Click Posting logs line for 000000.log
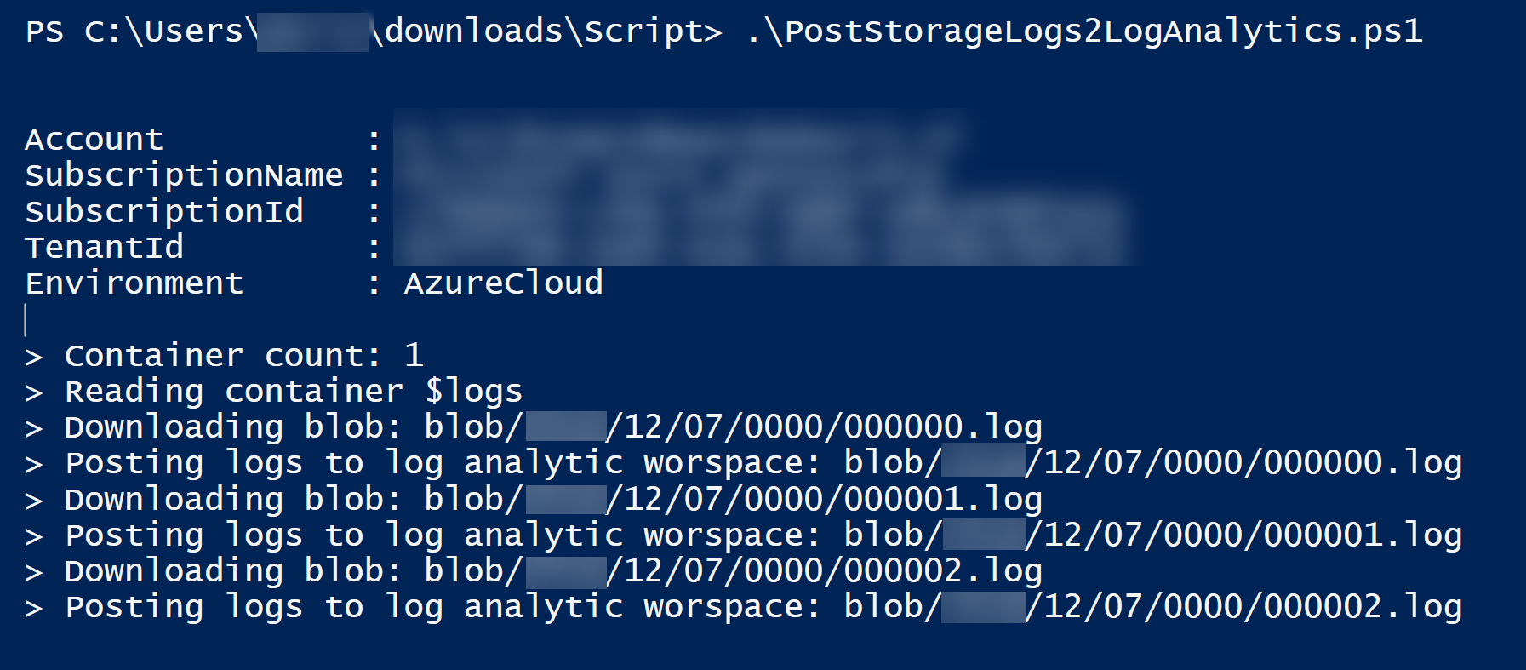 [744, 464]
